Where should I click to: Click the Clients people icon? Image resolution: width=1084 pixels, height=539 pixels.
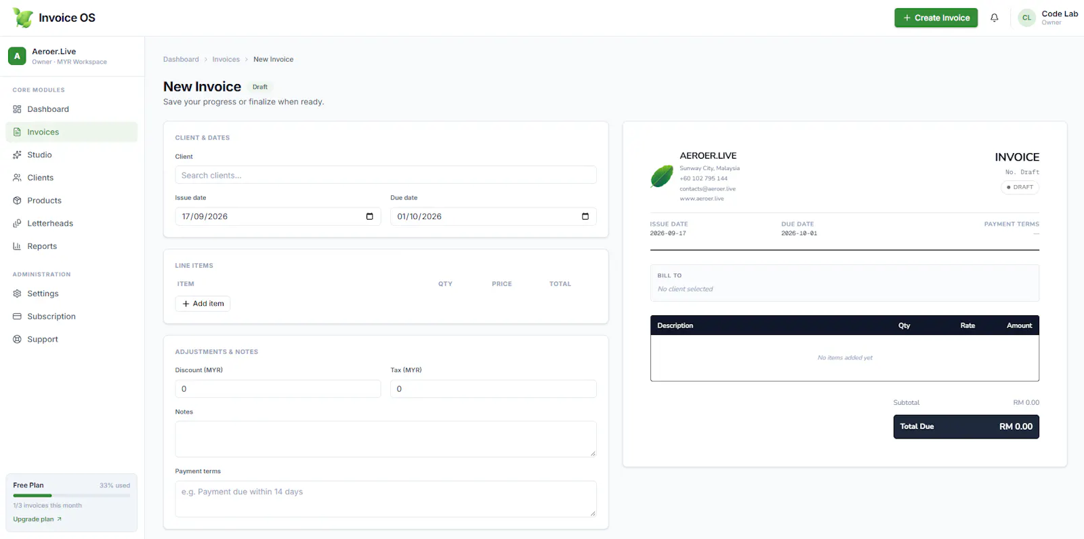point(17,178)
